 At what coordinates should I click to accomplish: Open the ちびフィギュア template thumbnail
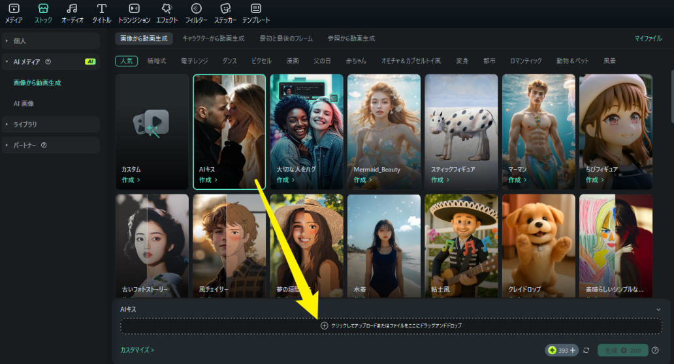(x=616, y=132)
